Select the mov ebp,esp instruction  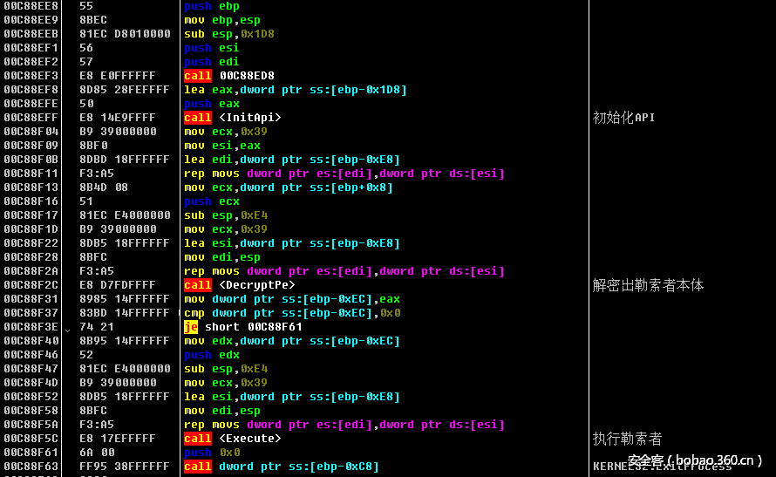click(x=221, y=20)
